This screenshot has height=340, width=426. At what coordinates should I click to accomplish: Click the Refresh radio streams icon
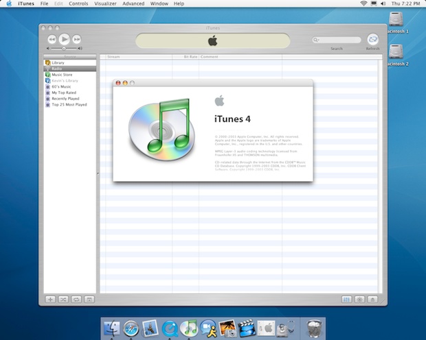click(x=372, y=39)
